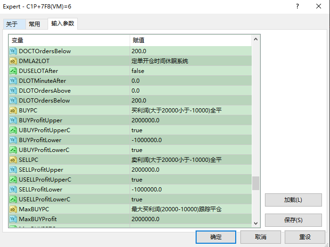330x247 pixels.
Task: Select the DUSELOTAfter false value
Action: click(x=138, y=71)
